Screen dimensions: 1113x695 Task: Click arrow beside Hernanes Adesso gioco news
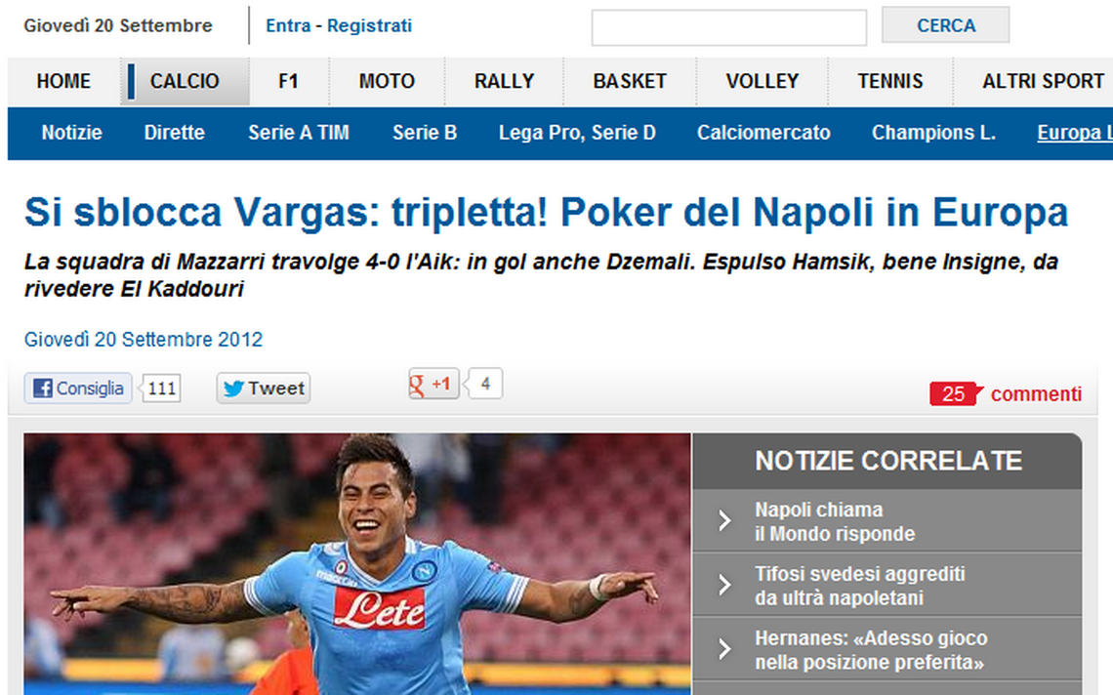point(724,649)
